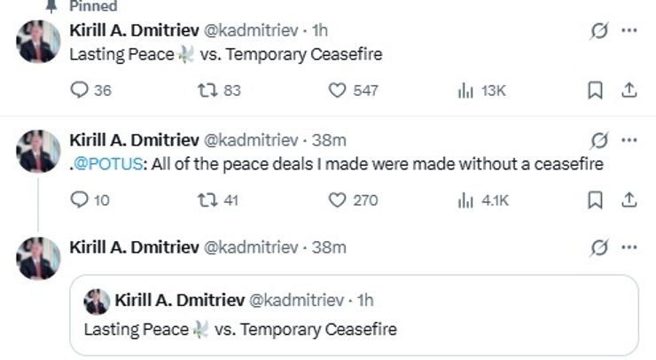Open Grok icon on the pinned tweet
Image resolution: width=656 pixels, height=360 pixels.
tap(599, 31)
